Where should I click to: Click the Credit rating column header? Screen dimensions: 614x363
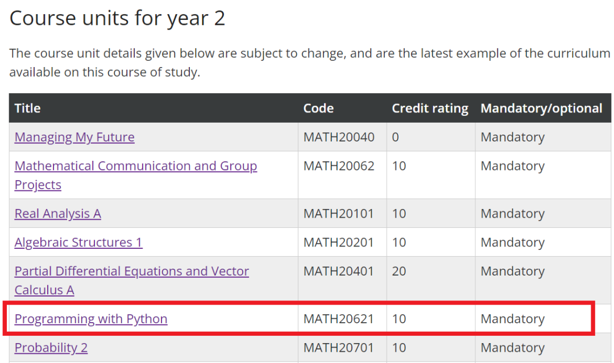pos(430,108)
